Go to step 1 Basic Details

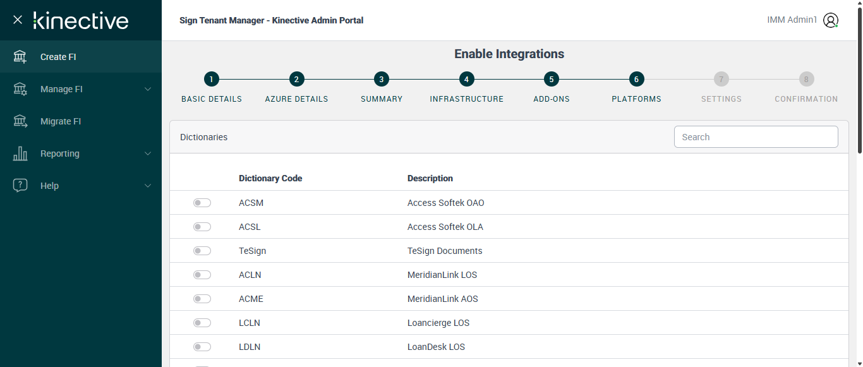point(212,80)
